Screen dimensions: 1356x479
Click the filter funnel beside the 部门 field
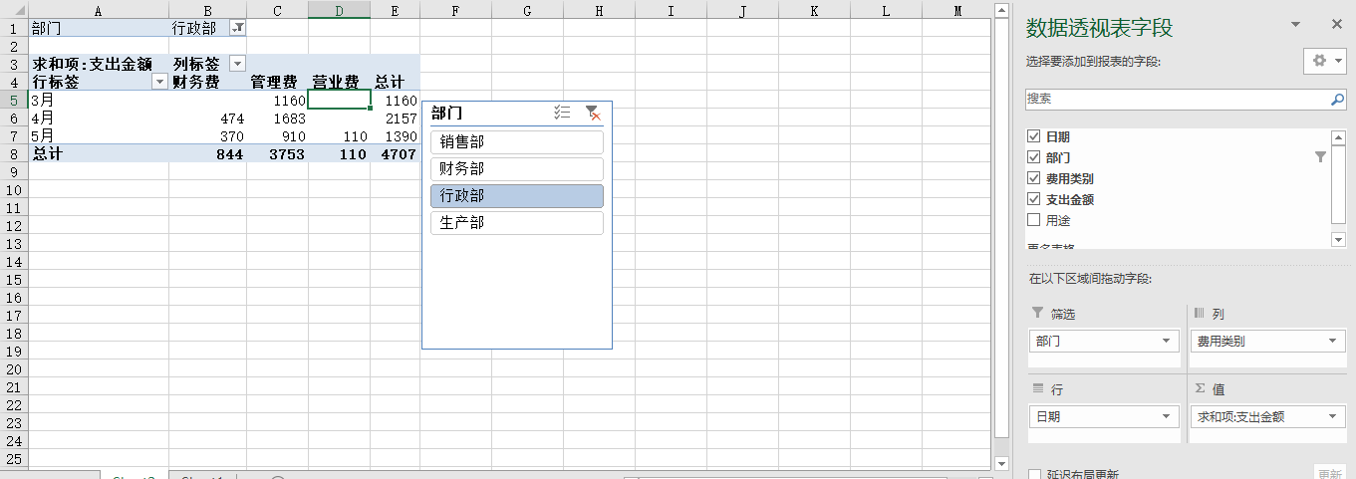tap(1321, 157)
